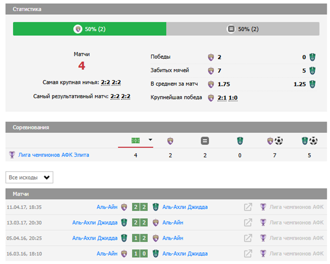Click the green 50% Al-Ain wins bar
The width and height of the screenshot is (330, 264).
pyautogui.click(x=89, y=29)
